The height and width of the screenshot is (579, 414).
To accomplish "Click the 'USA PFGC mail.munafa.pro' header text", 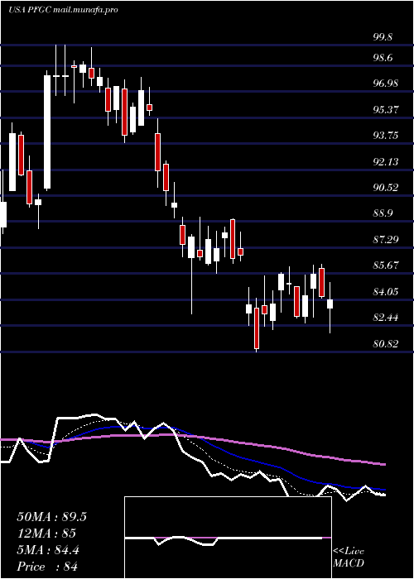I will pos(63,10).
